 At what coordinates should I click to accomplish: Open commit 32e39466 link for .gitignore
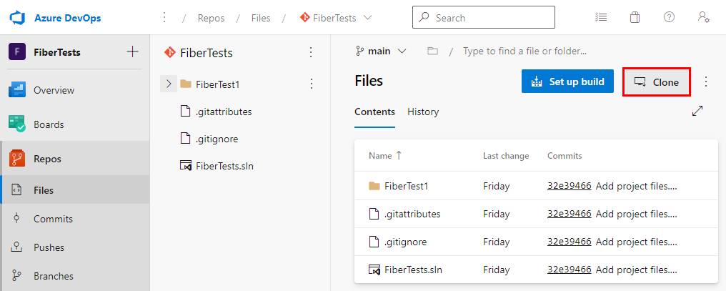click(569, 242)
